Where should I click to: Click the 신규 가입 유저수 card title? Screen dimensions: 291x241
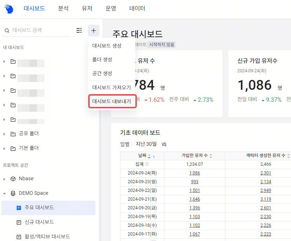257,61
